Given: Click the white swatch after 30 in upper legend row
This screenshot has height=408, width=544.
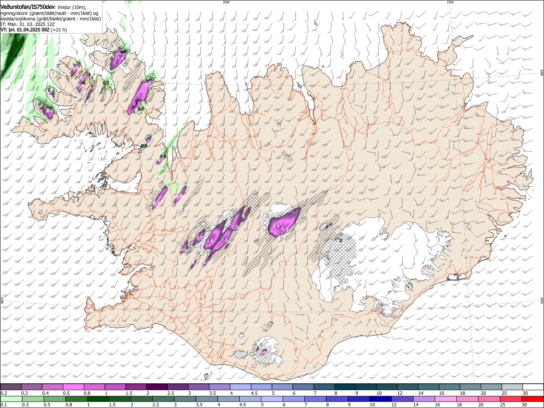Looking at the screenshot, I should 532,387.
